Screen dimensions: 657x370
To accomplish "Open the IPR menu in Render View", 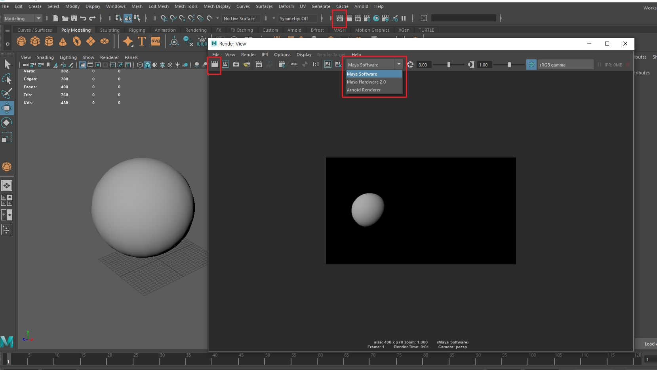I will [265, 55].
